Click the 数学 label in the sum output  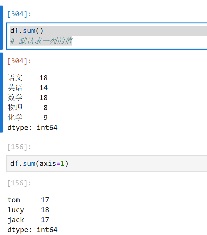[x=15, y=98]
